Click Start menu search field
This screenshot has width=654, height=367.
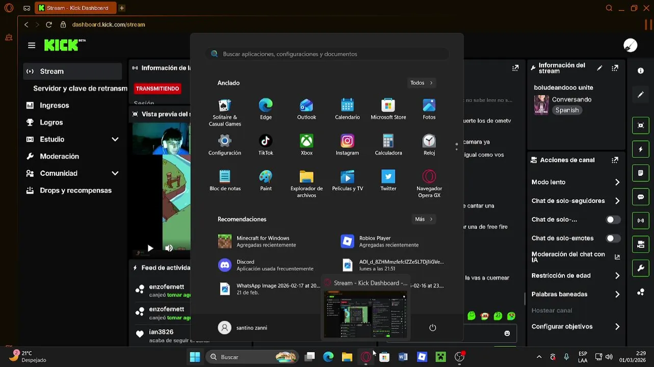coord(327,54)
